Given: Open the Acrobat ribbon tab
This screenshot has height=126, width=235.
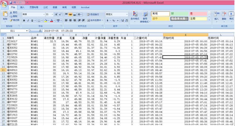Looking at the screenshot, I should coord(85,7).
